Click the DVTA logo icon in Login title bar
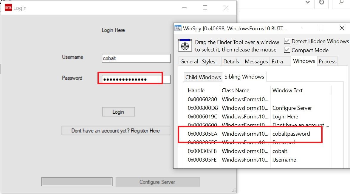Image resolution: width=350 pixels, height=194 pixels. [x=8, y=7]
